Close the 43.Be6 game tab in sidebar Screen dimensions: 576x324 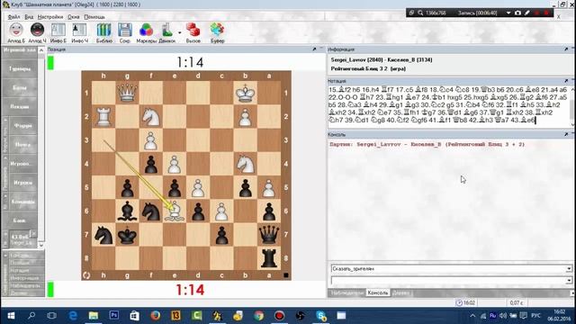click(x=33, y=233)
